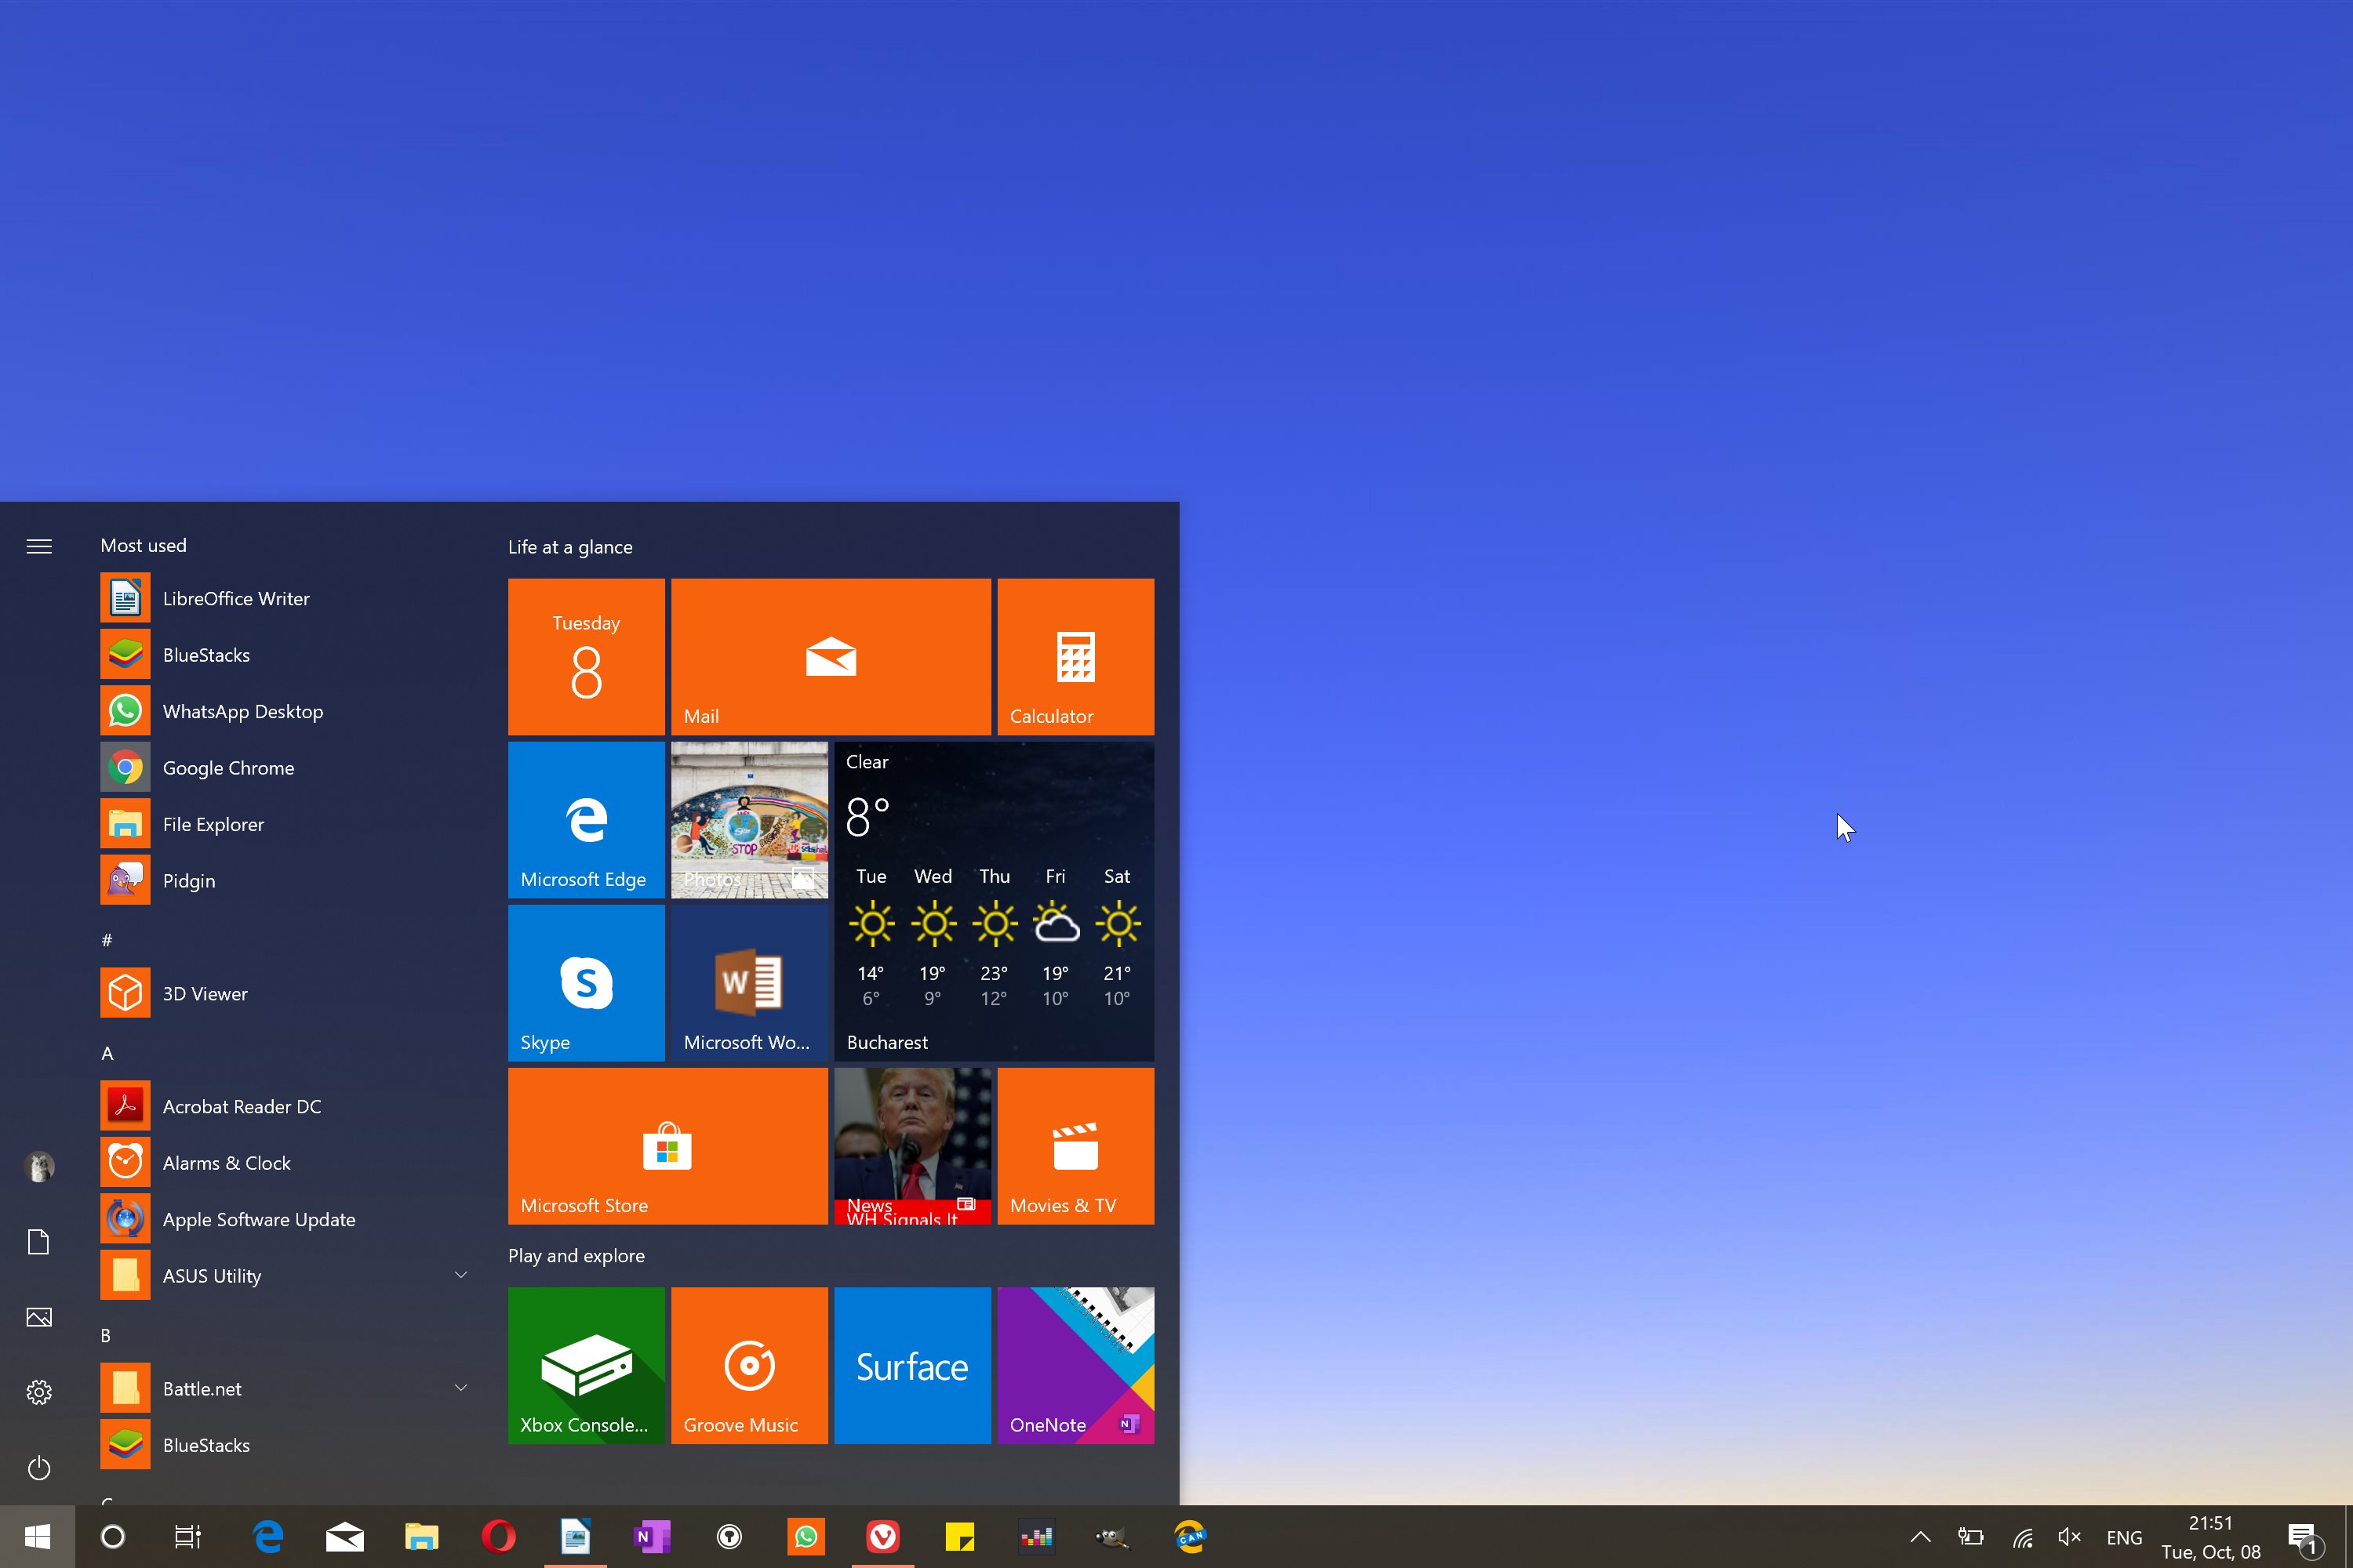Open Pictures from Start sidebar

click(x=39, y=1317)
